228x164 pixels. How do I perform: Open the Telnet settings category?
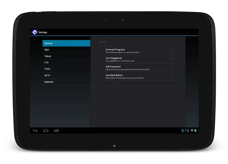point(66,56)
